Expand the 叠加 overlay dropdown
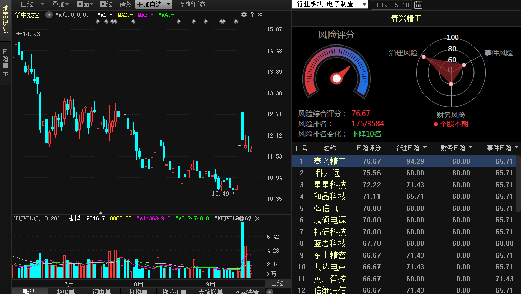This screenshot has height=294, width=521. pyautogui.click(x=61, y=4)
